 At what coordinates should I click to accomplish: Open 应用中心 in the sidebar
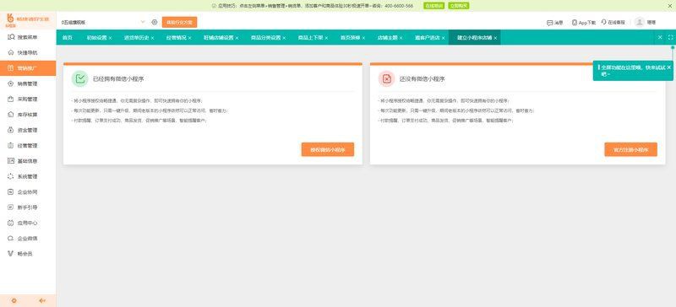click(28, 223)
